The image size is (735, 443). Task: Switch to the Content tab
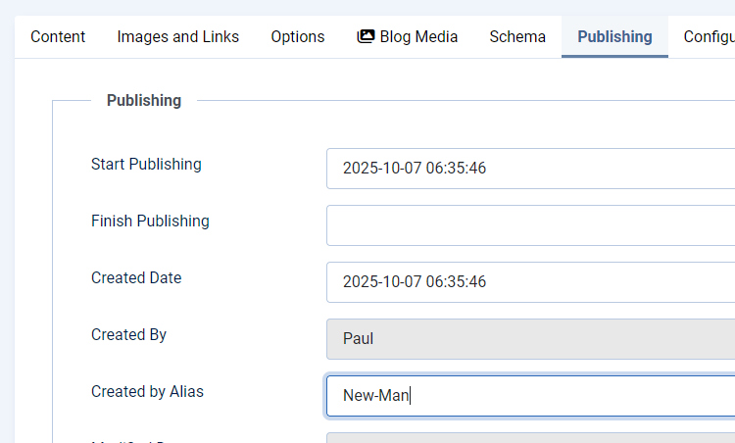58,37
